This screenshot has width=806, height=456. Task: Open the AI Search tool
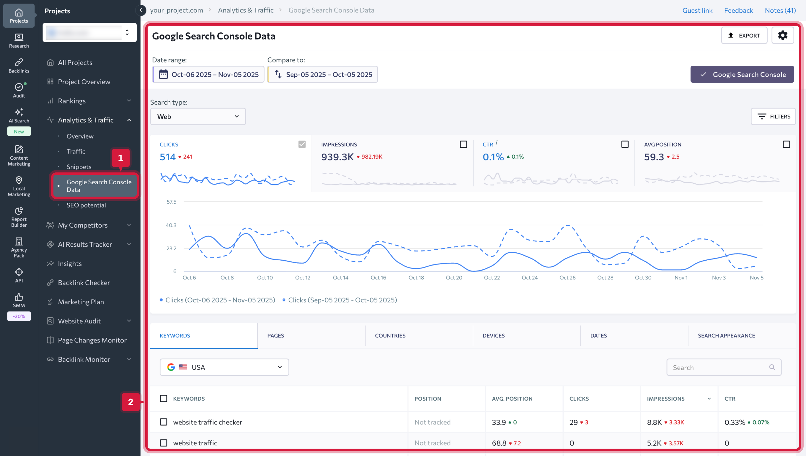(x=19, y=115)
